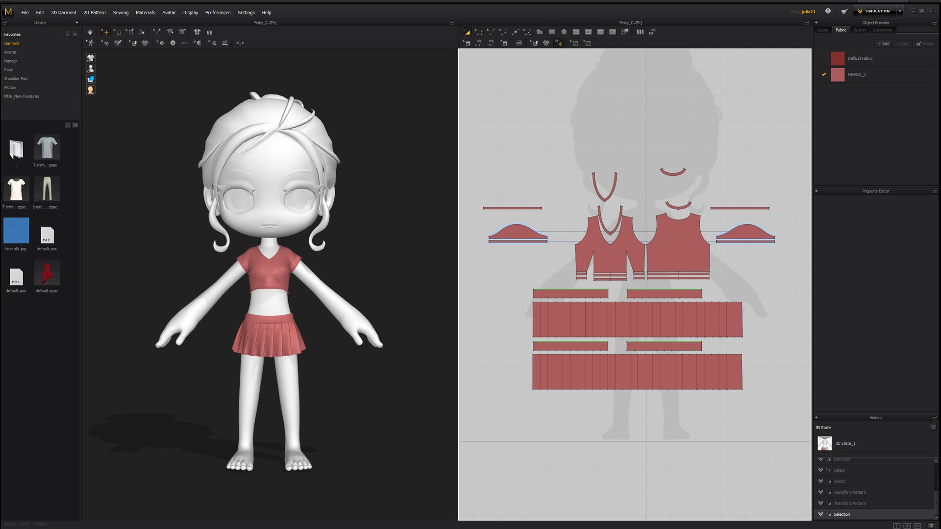The width and height of the screenshot is (941, 529).
Task: Click the Add button in the Fabric panel
Action: point(883,44)
